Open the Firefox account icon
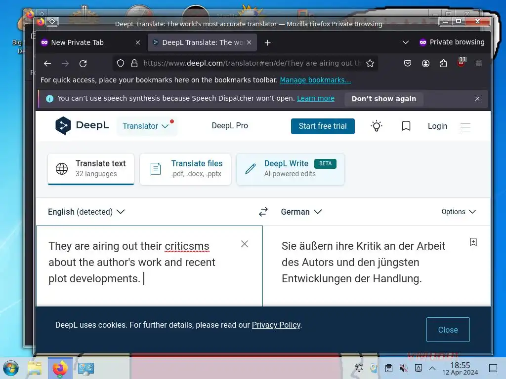The width and height of the screenshot is (506, 379). coord(425,63)
